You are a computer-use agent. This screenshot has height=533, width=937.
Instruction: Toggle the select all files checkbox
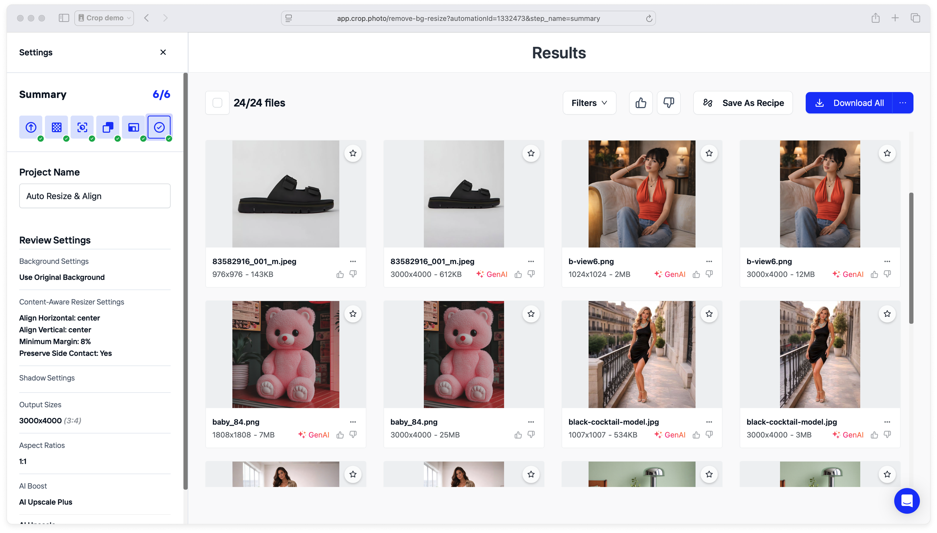tap(217, 103)
